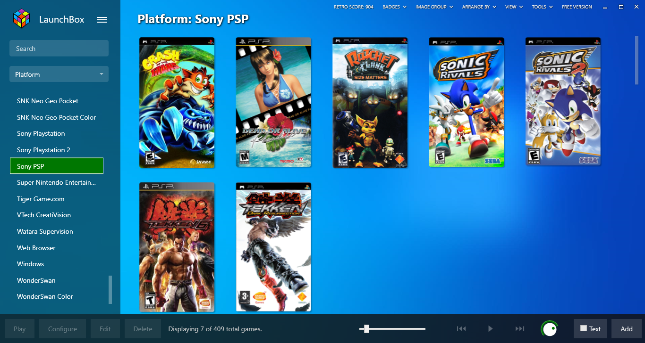Click the Delete button
Image resolution: width=645 pixels, height=343 pixels.
(x=143, y=329)
